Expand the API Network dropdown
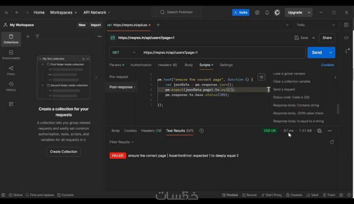 (x=97, y=12)
